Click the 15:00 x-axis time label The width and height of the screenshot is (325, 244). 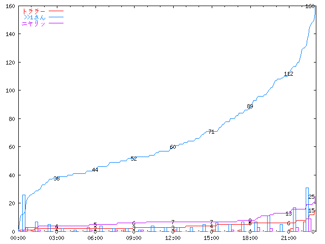[x=211, y=238]
